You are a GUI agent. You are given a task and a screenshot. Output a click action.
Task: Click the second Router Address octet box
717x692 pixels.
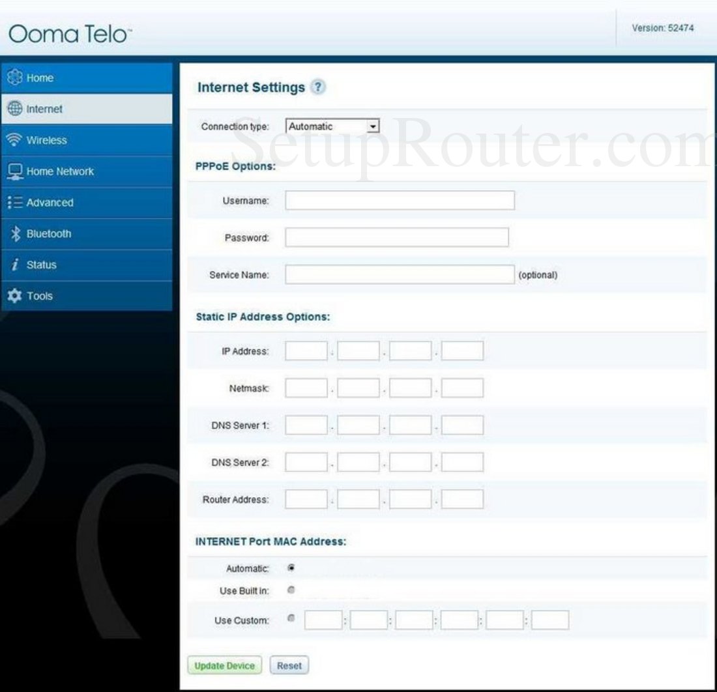[358, 498]
